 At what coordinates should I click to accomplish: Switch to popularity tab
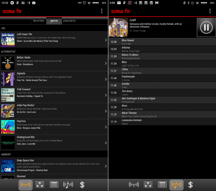tap(69, 21)
